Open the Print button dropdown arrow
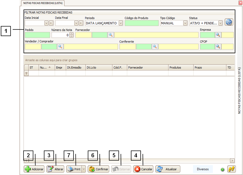Screen dimensions: 243x175 [x=84, y=169]
